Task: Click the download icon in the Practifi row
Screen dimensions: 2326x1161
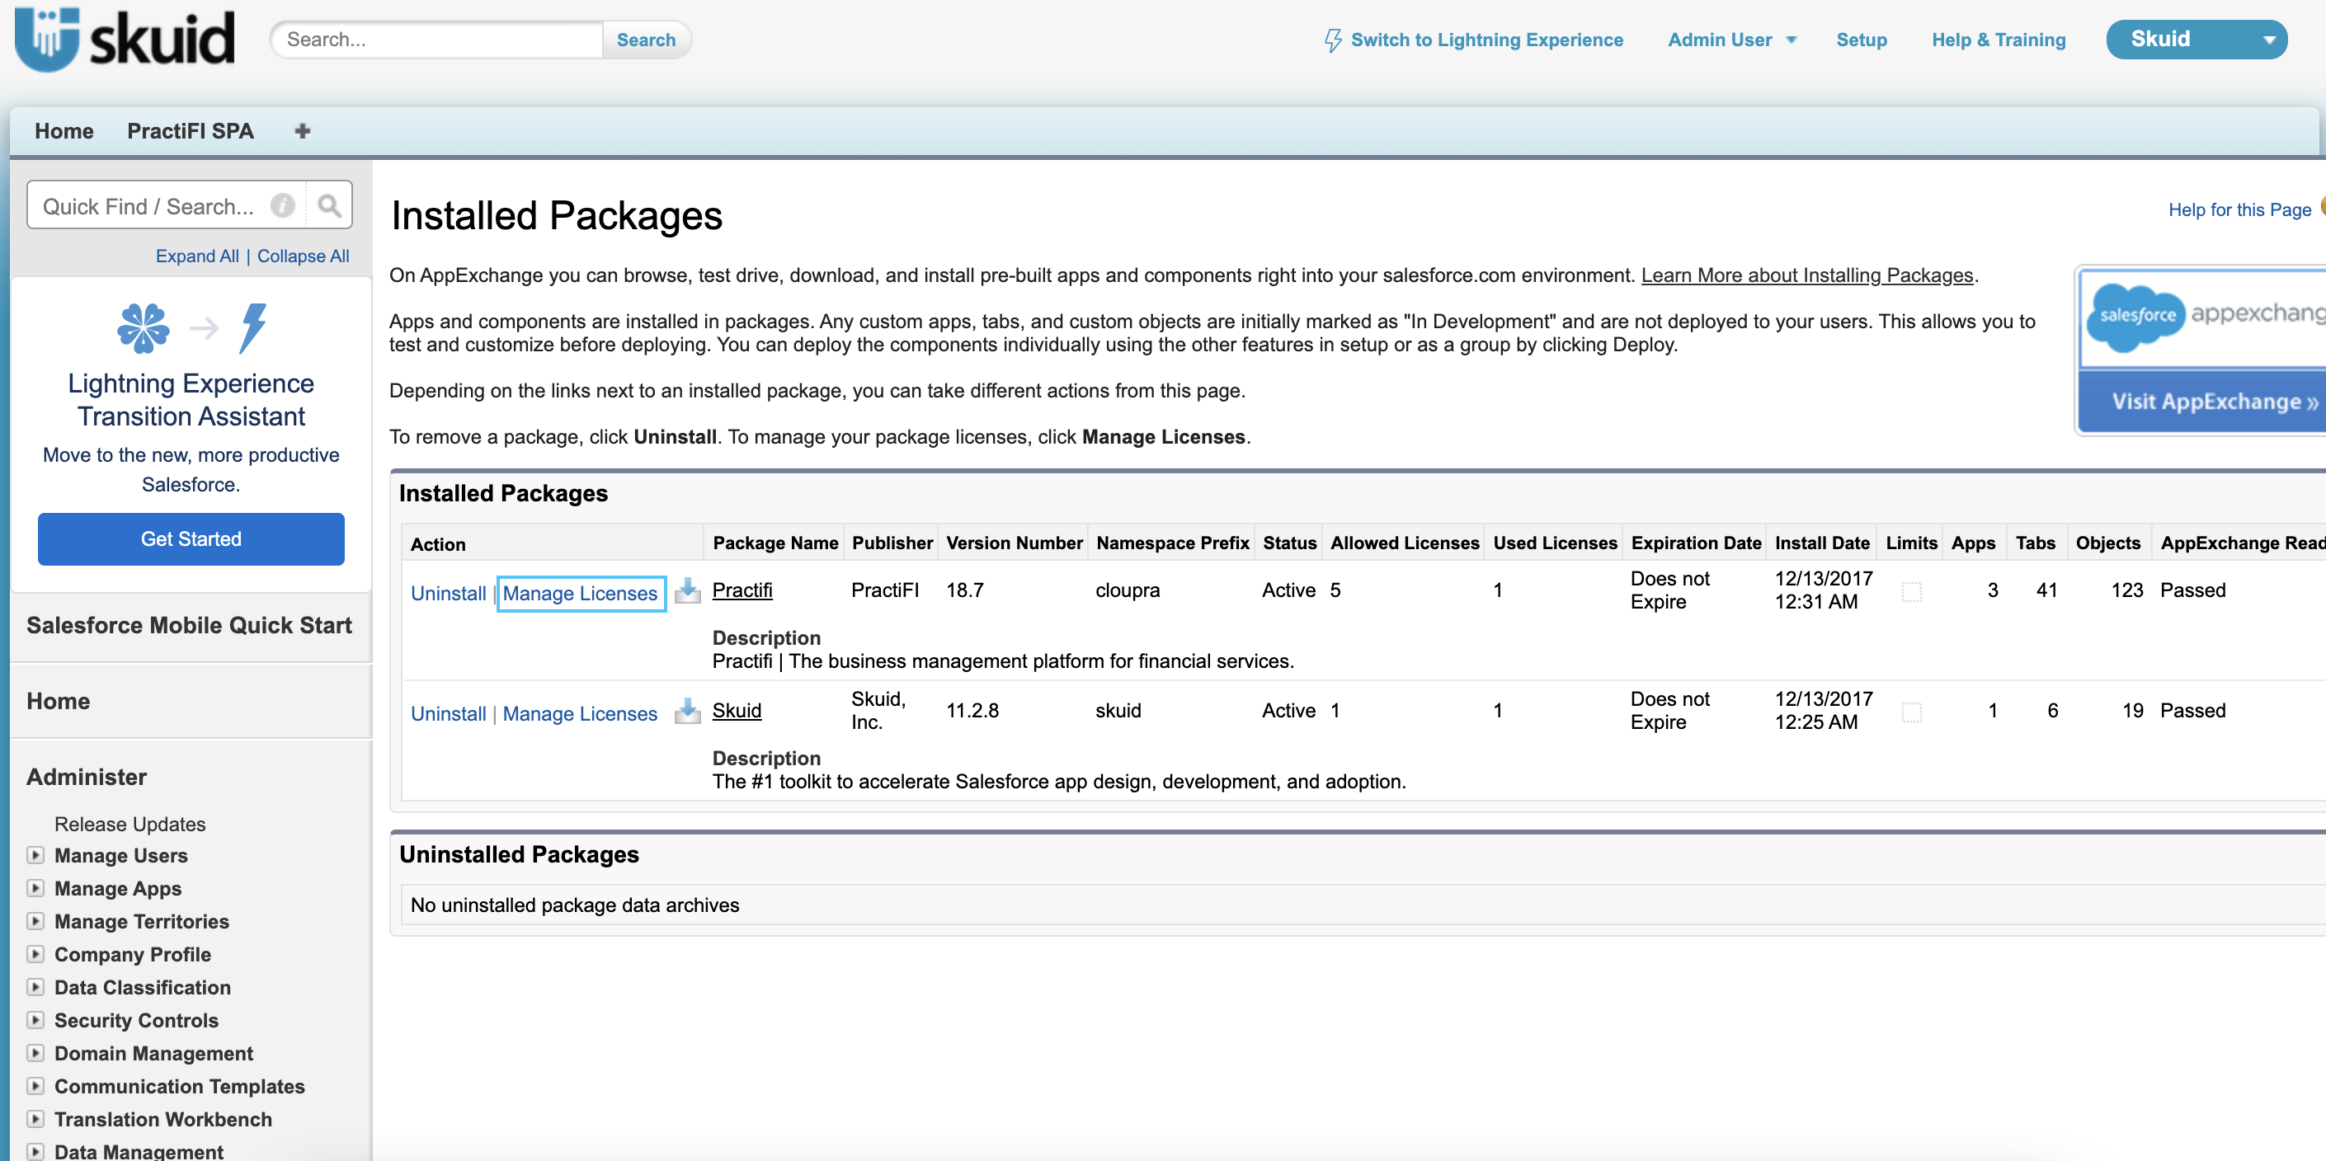Action: (688, 590)
